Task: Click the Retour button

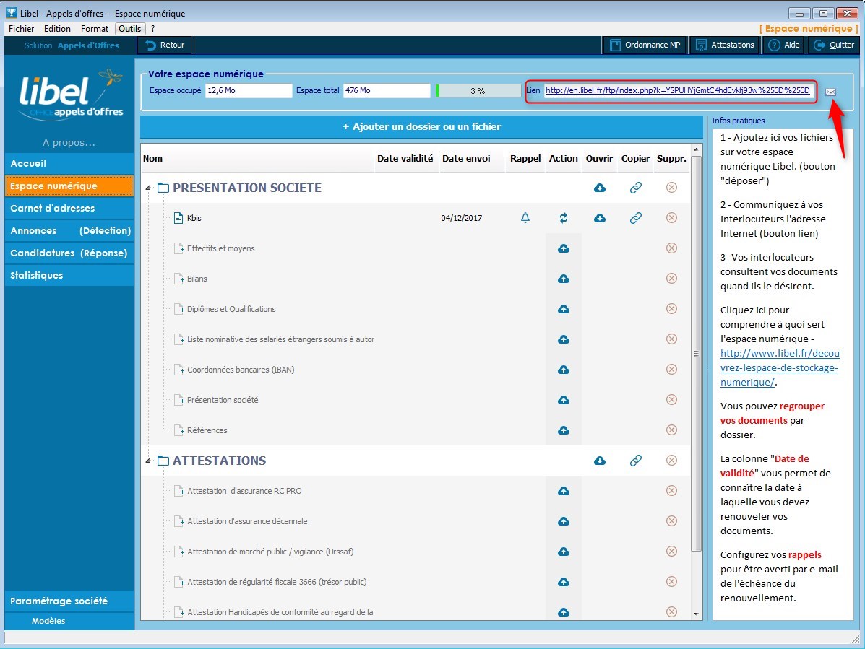Action: (x=165, y=45)
